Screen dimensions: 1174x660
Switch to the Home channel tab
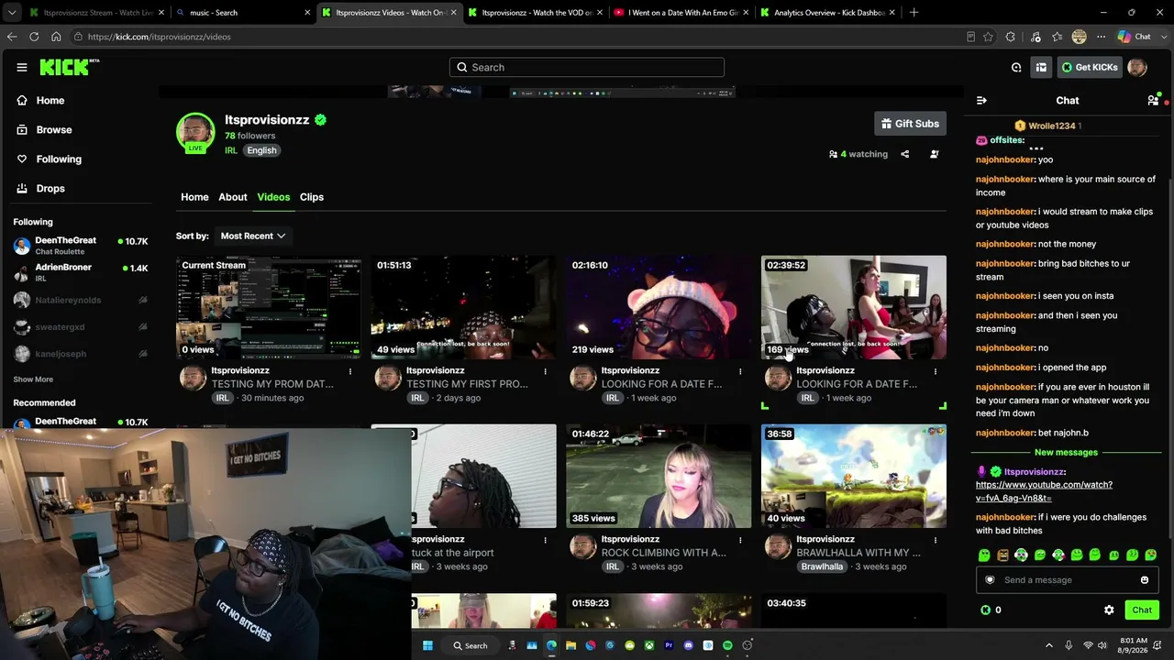pos(194,197)
